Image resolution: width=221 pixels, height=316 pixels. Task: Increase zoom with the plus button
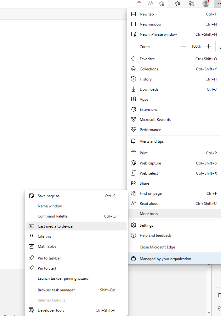point(208,46)
